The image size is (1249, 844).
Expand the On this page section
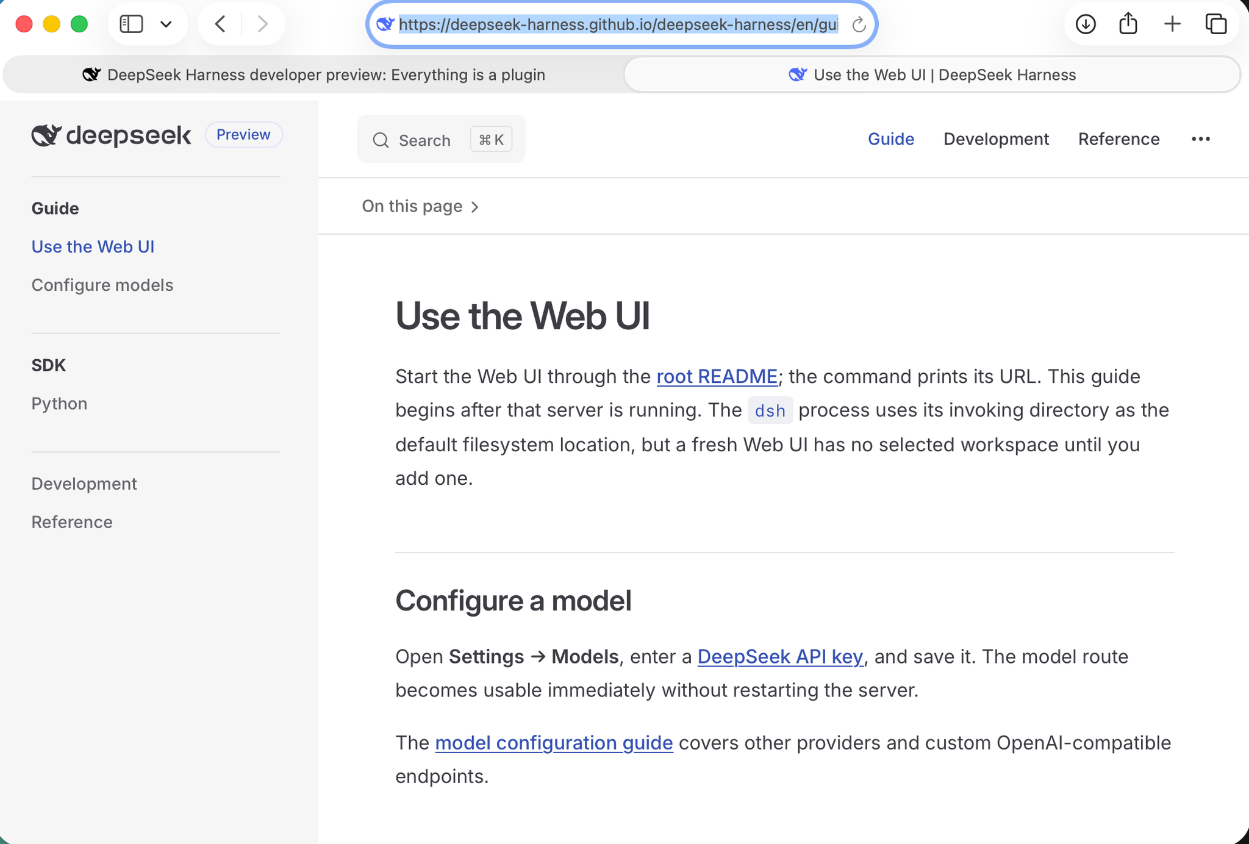point(421,206)
